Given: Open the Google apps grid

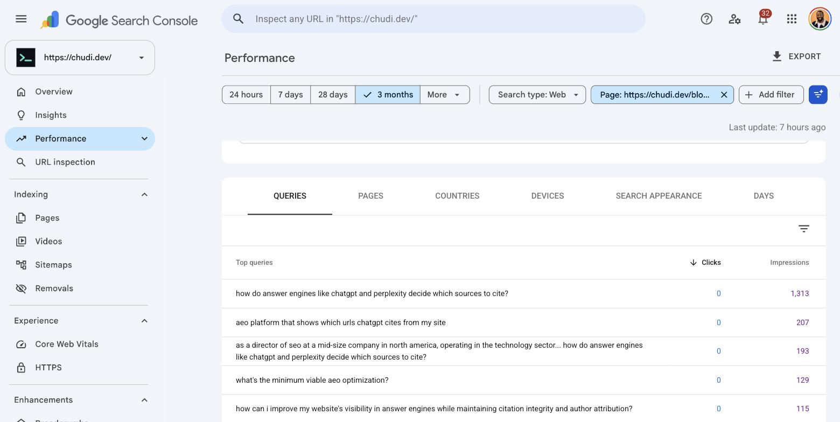Looking at the screenshot, I should coord(792,19).
